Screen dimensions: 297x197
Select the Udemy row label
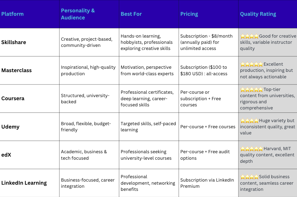[x=10, y=127]
